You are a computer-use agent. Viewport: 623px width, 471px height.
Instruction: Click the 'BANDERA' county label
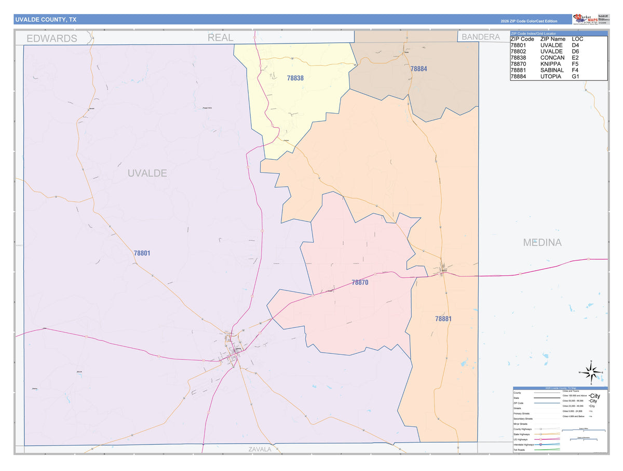(481, 37)
